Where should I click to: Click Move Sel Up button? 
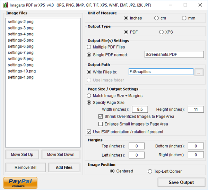[x=22, y=154]
